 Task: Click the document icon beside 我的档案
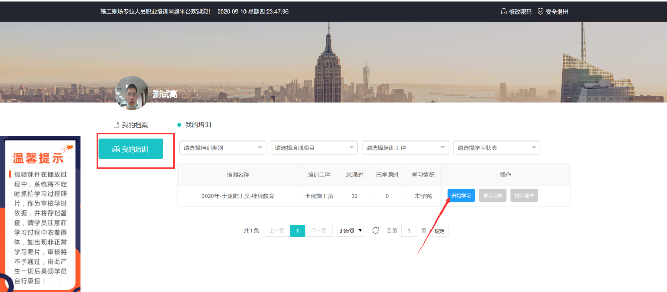(x=117, y=125)
